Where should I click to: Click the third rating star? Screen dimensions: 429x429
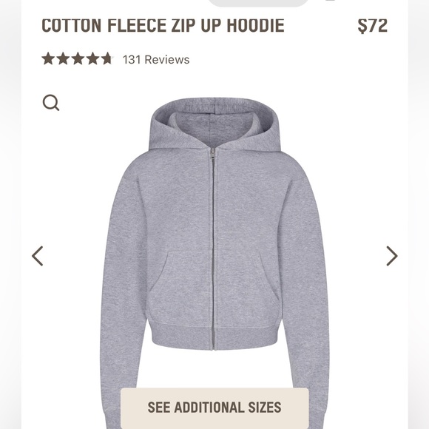click(x=78, y=58)
